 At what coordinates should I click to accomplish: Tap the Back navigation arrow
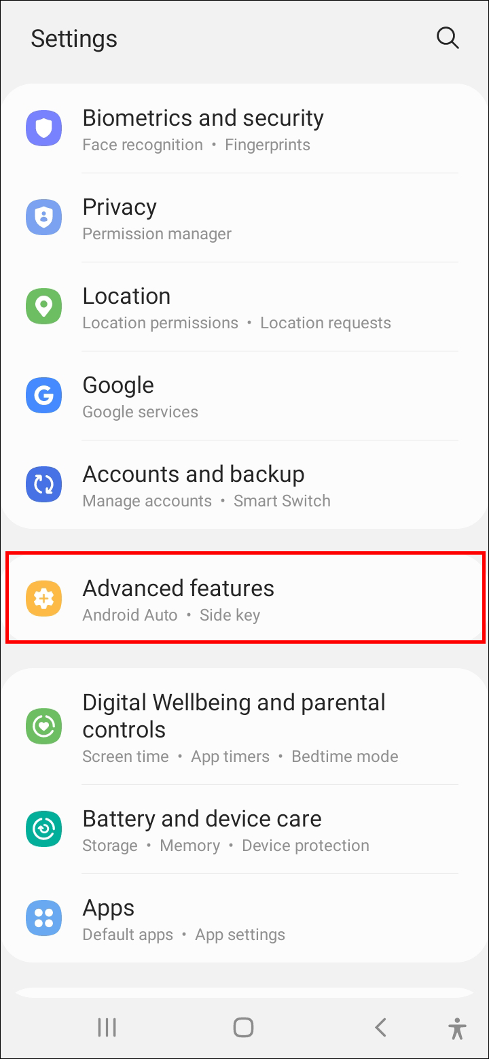pyautogui.click(x=380, y=1027)
